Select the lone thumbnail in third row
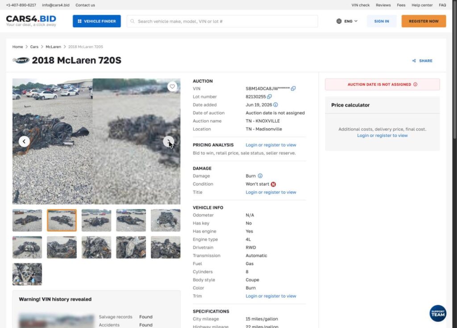This screenshot has width=457, height=328. point(27,274)
